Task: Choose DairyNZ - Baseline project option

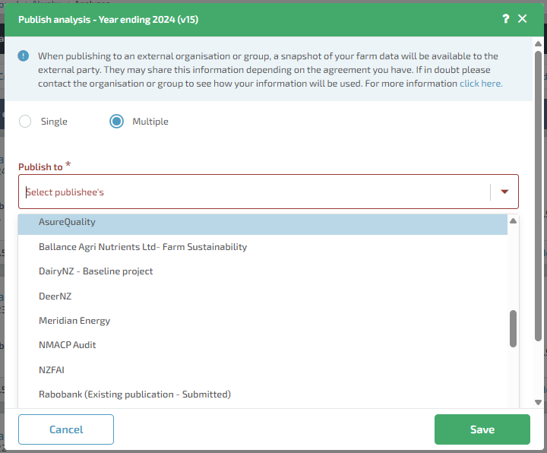Action: pyautogui.click(x=263, y=271)
